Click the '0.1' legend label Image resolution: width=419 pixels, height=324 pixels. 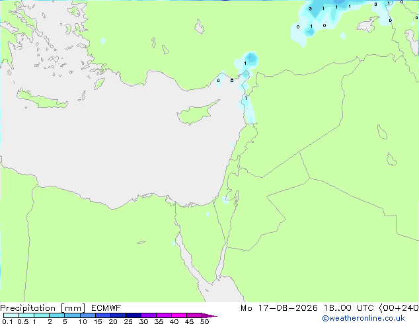[x=7, y=321]
